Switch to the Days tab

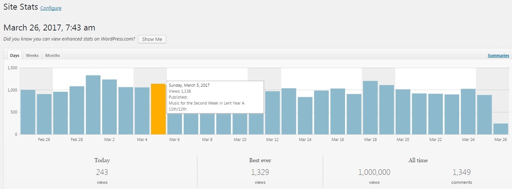point(15,55)
